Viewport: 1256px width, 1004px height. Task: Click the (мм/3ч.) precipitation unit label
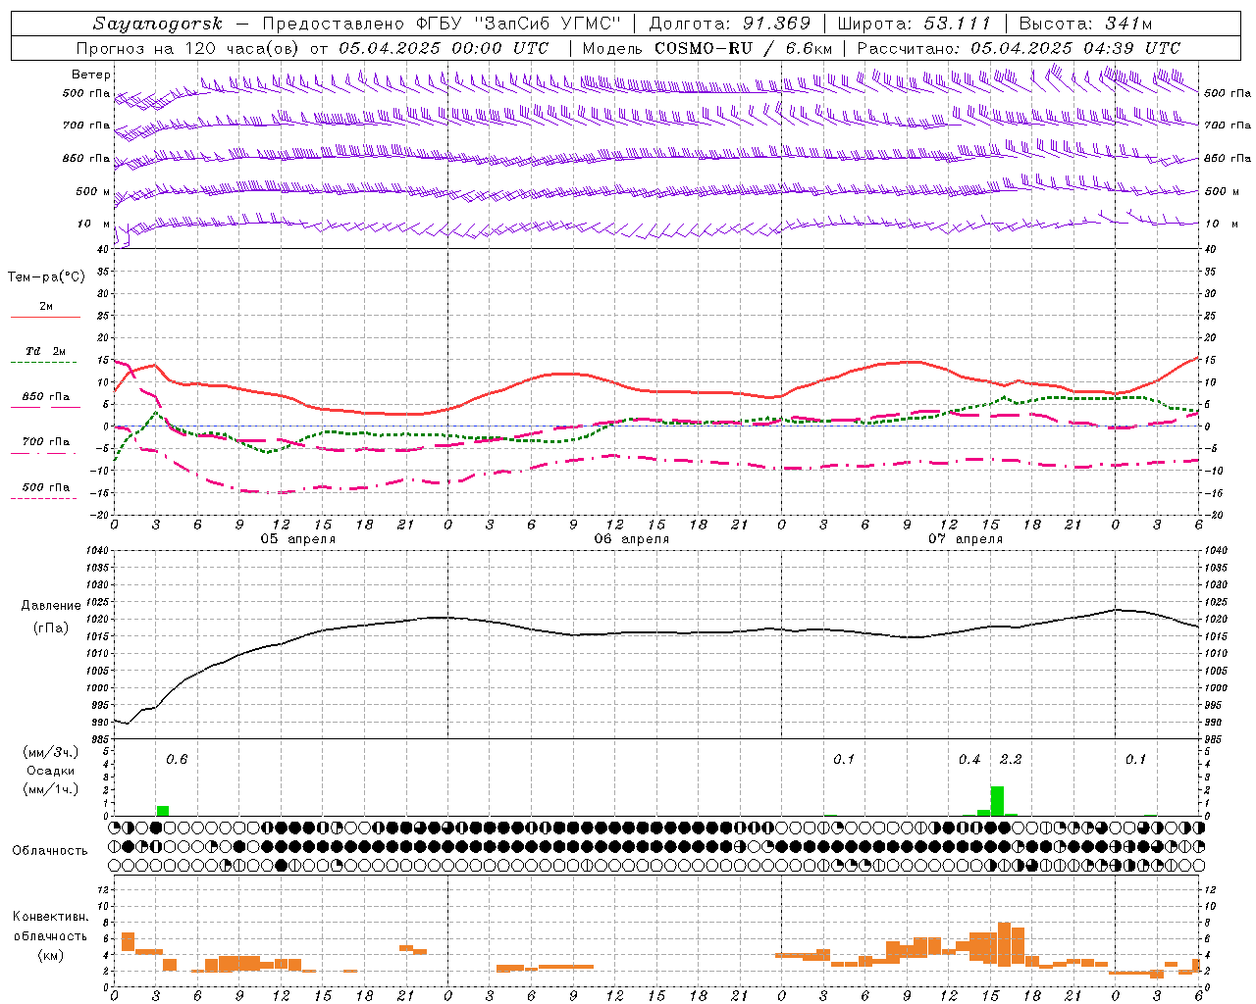51,752
